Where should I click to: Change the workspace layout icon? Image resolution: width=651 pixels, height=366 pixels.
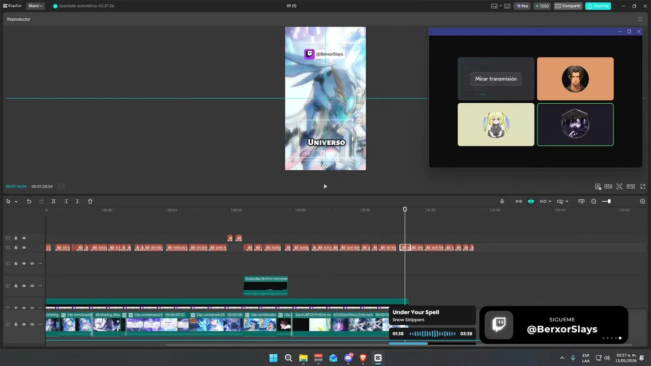[494, 6]
